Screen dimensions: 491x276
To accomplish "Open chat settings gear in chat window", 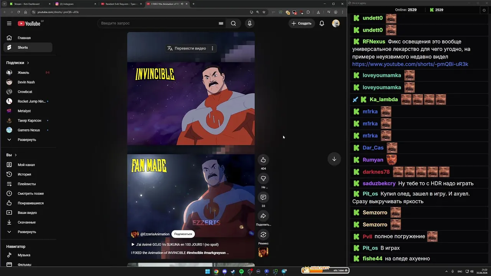I will point(484,10).
